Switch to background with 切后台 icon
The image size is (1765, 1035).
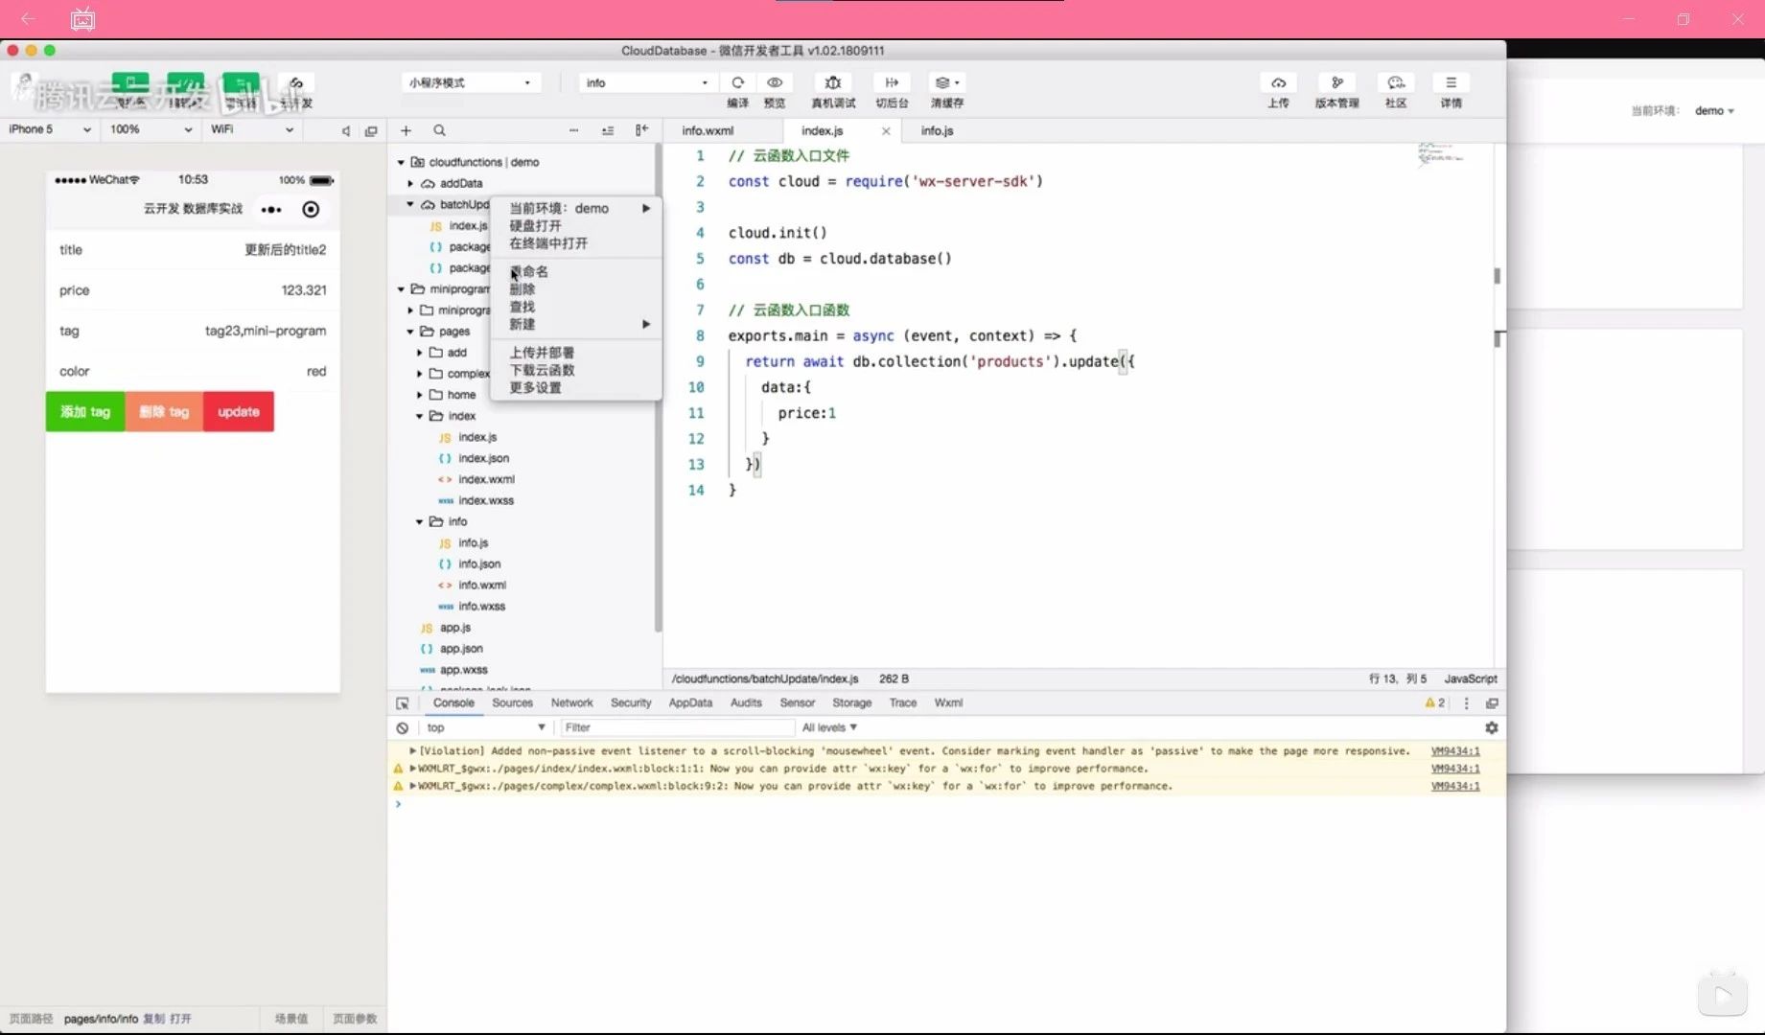click(x=892, y=82)
